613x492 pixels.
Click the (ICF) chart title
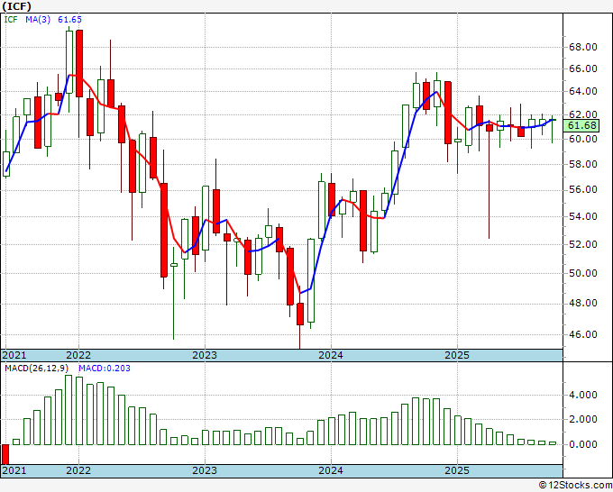click(x=17, y=6)
